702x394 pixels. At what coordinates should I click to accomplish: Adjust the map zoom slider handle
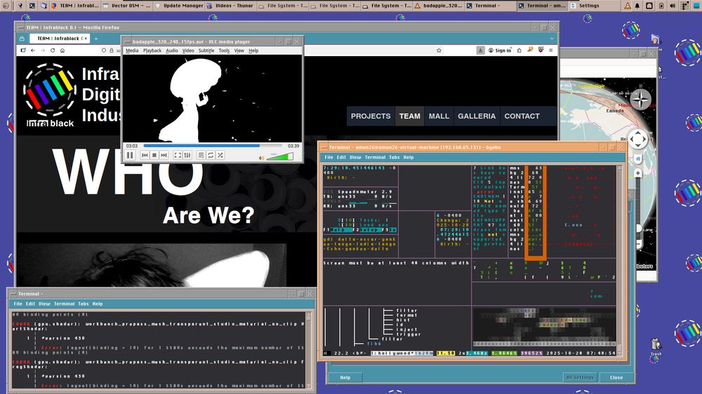click(639, 229)
